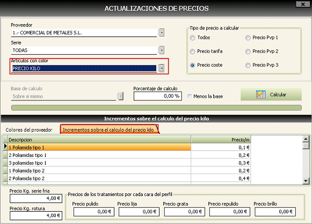Open the Incrementos sobre el calculo tab
The image size is (312, 224).
pos(108,129)
